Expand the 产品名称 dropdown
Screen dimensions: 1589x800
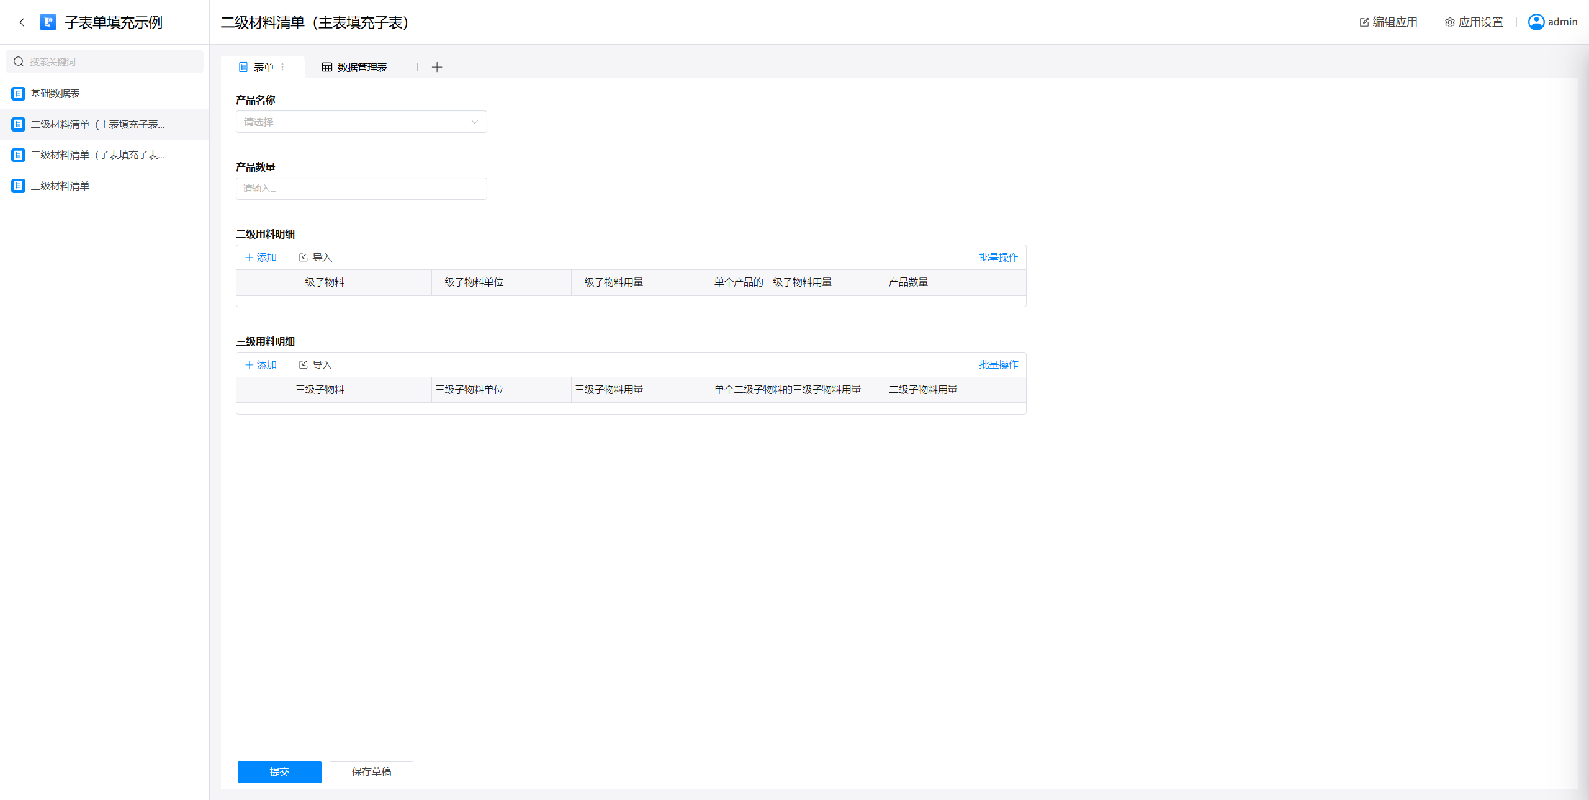[x=361, y=122]
